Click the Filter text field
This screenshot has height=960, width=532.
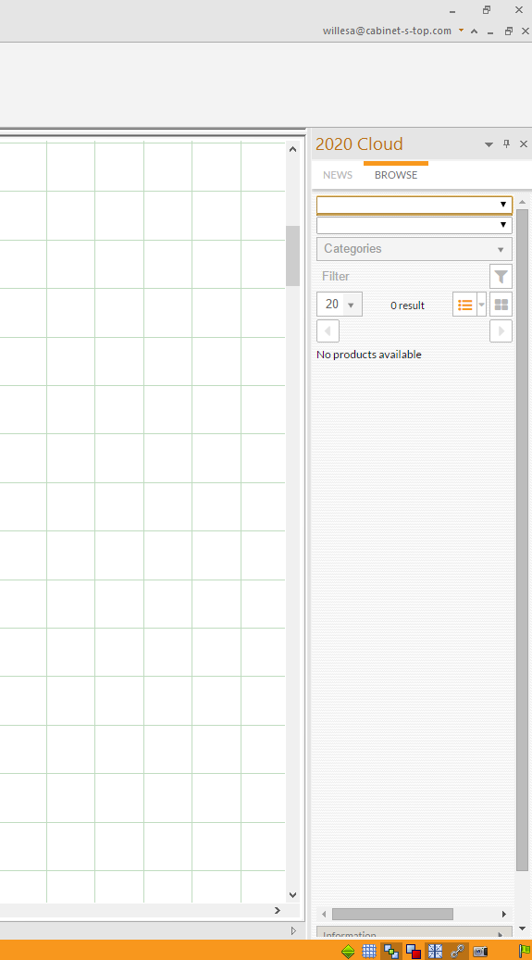[402, 277]
